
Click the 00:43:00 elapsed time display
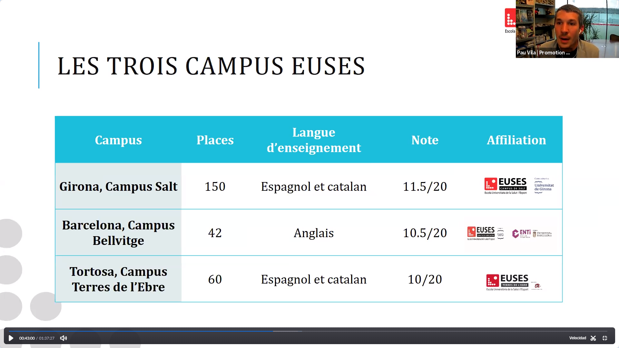point(27,338)
